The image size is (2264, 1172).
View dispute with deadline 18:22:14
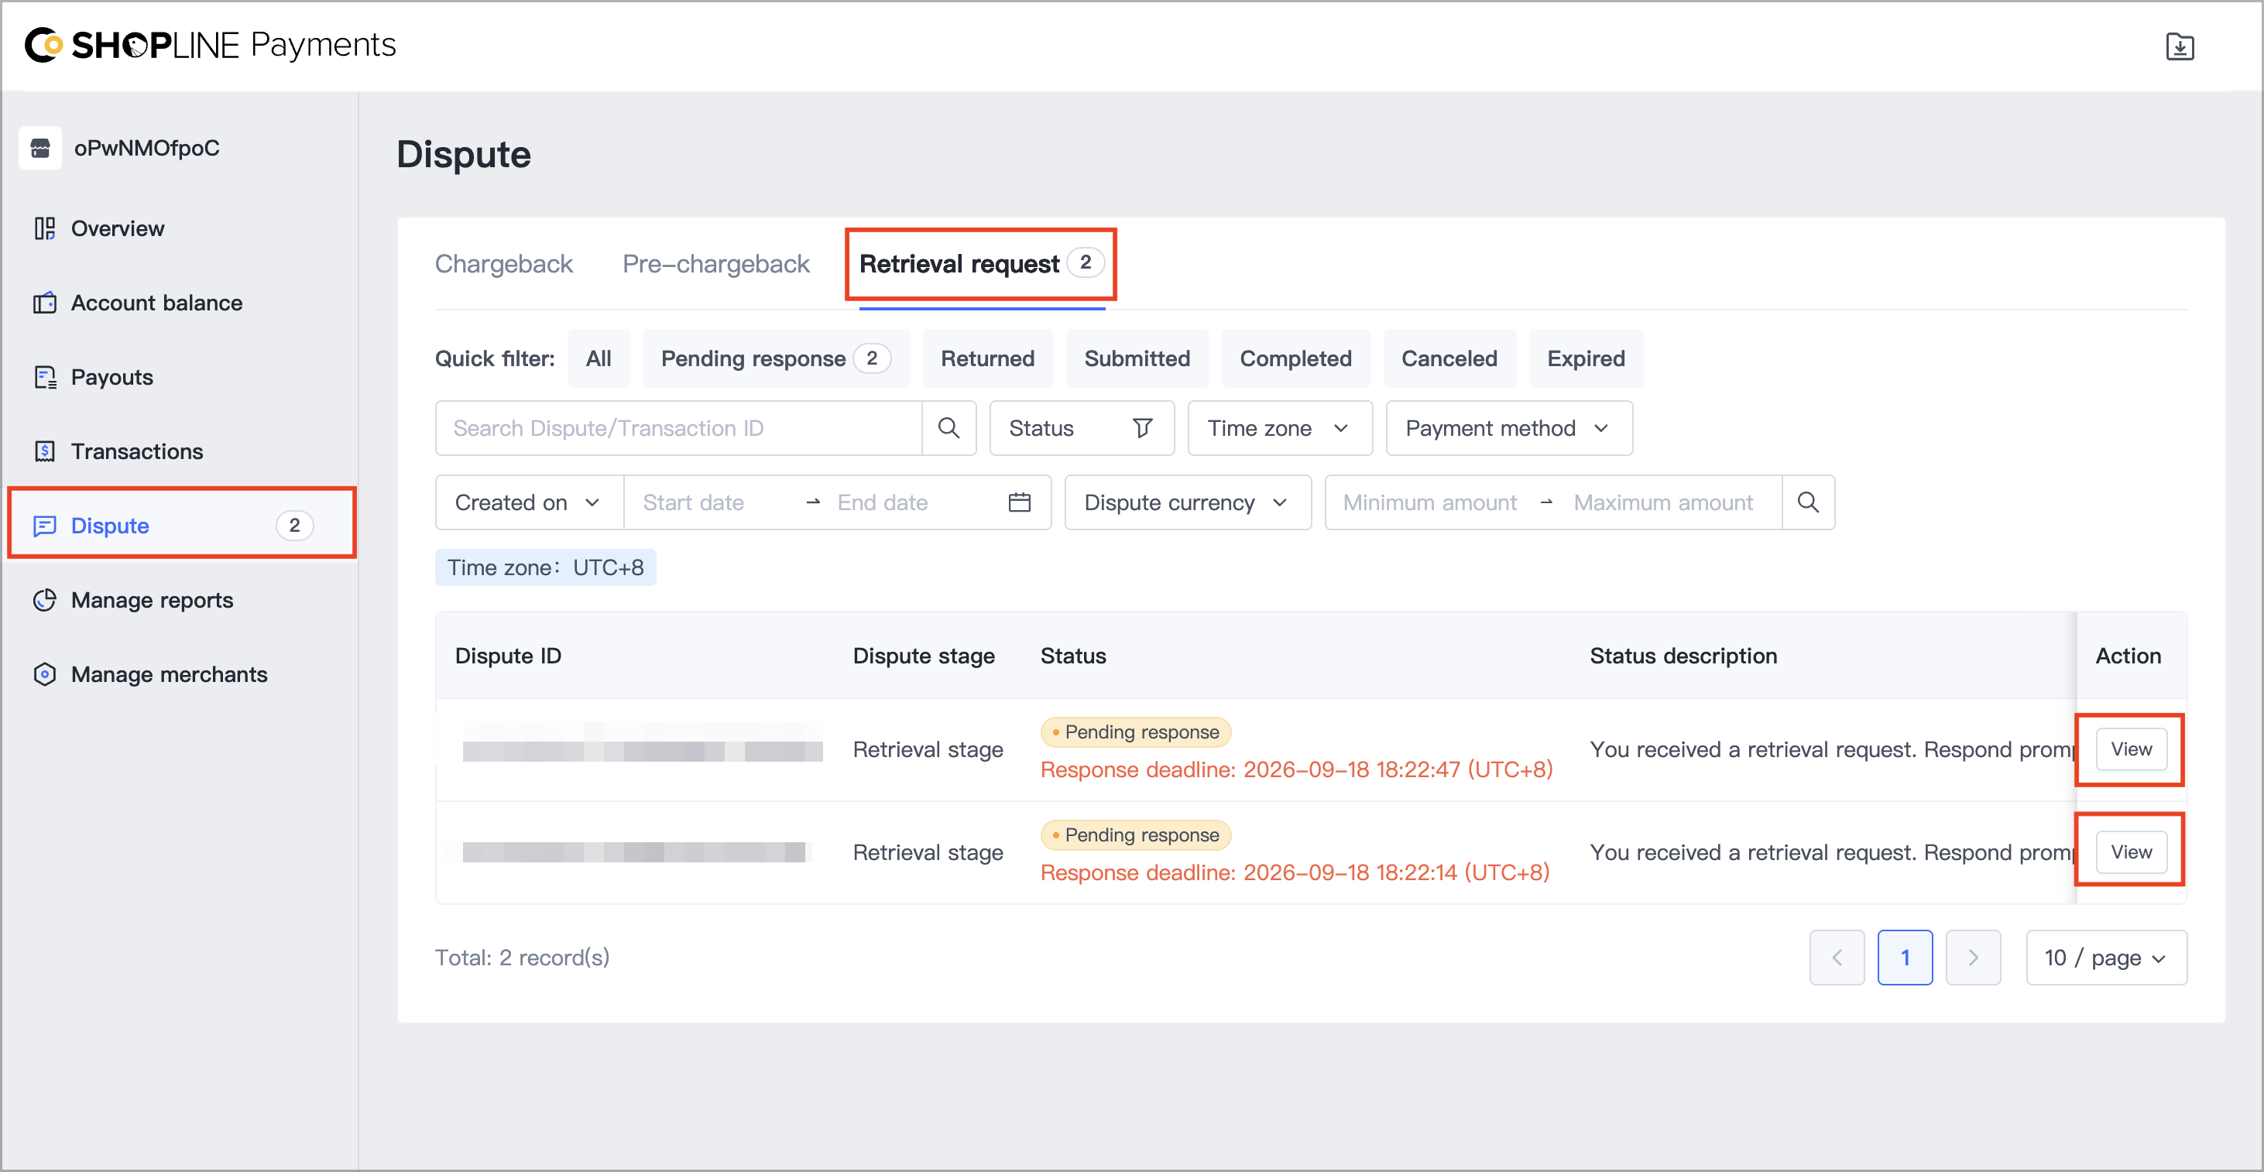click(2130, 852)
